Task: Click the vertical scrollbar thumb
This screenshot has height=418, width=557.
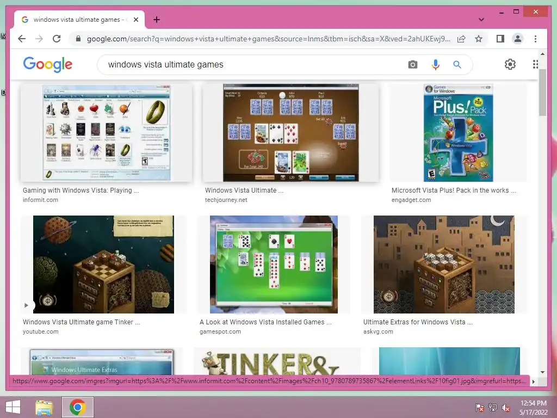Action: (542, 93)
